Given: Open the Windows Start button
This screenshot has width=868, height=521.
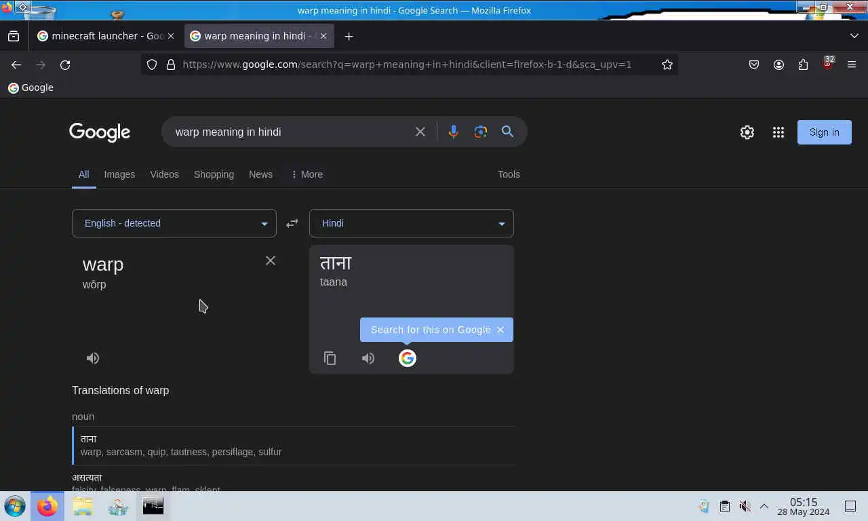Looking at the screenshot, I should (x=15, y=506).
